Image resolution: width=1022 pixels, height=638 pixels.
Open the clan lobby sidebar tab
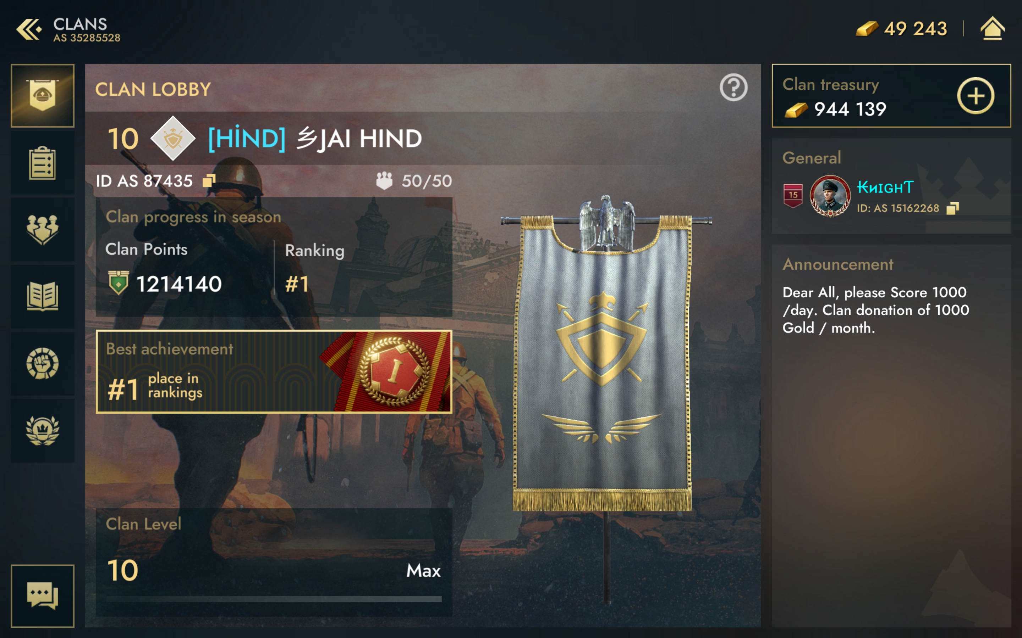click(43, 96)
